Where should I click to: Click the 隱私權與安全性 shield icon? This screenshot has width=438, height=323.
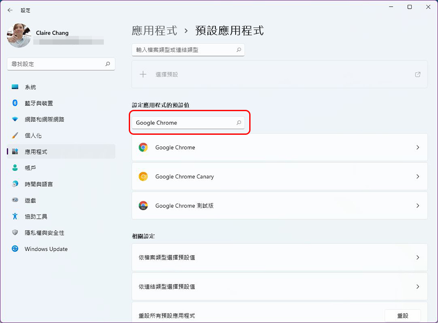pyautogui.click(x=15, y=232)
